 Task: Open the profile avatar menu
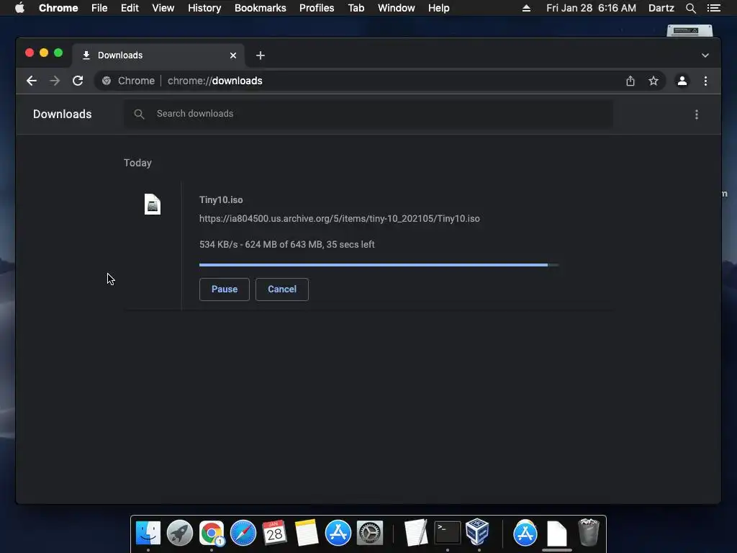pos(682,81)
